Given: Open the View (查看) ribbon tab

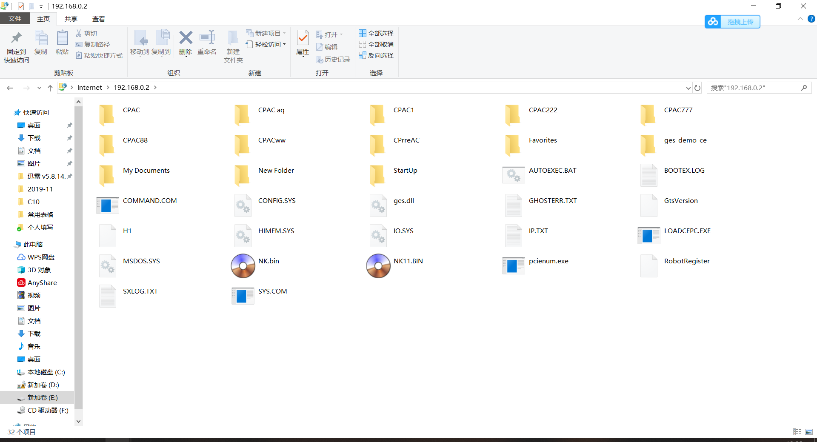Looking at the screenshot, I should click(x=99, y=19).
